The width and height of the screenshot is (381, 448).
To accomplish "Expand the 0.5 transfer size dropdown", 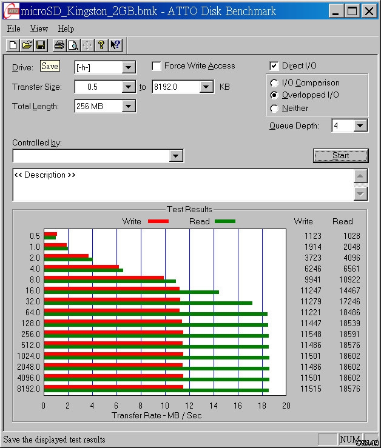I will (129, 87).
